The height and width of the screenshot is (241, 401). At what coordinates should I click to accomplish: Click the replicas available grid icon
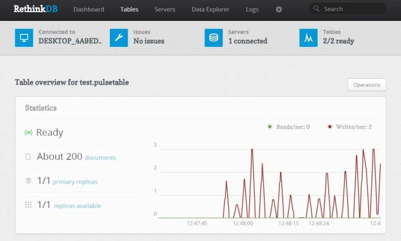(28, 205)
